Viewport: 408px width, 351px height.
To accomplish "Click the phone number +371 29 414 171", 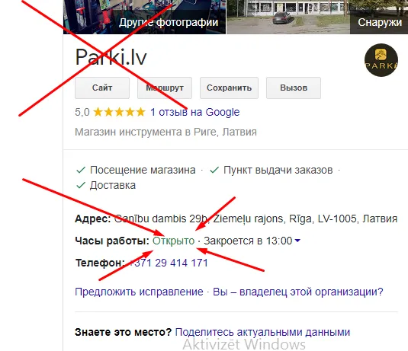I will [x=168, y=263].
